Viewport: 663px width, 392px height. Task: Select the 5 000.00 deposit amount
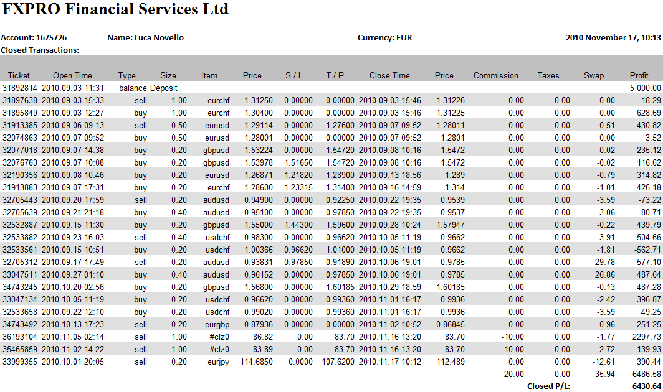644,88
